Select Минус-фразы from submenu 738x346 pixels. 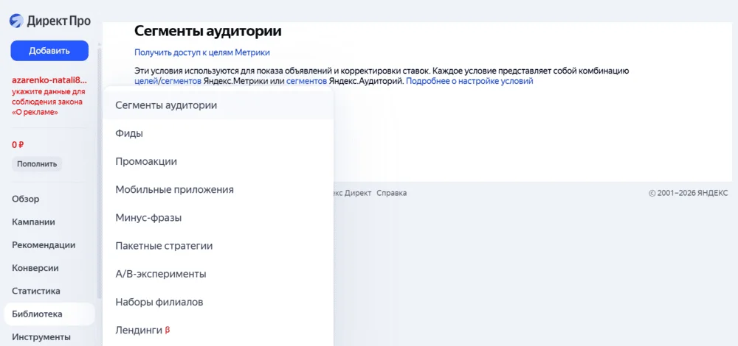pos(148,218)
